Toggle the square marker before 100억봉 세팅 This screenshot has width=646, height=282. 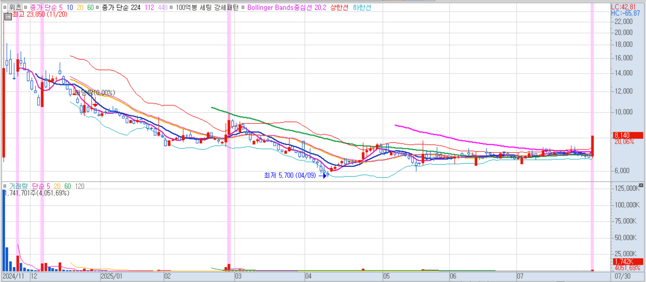[171, 7]
